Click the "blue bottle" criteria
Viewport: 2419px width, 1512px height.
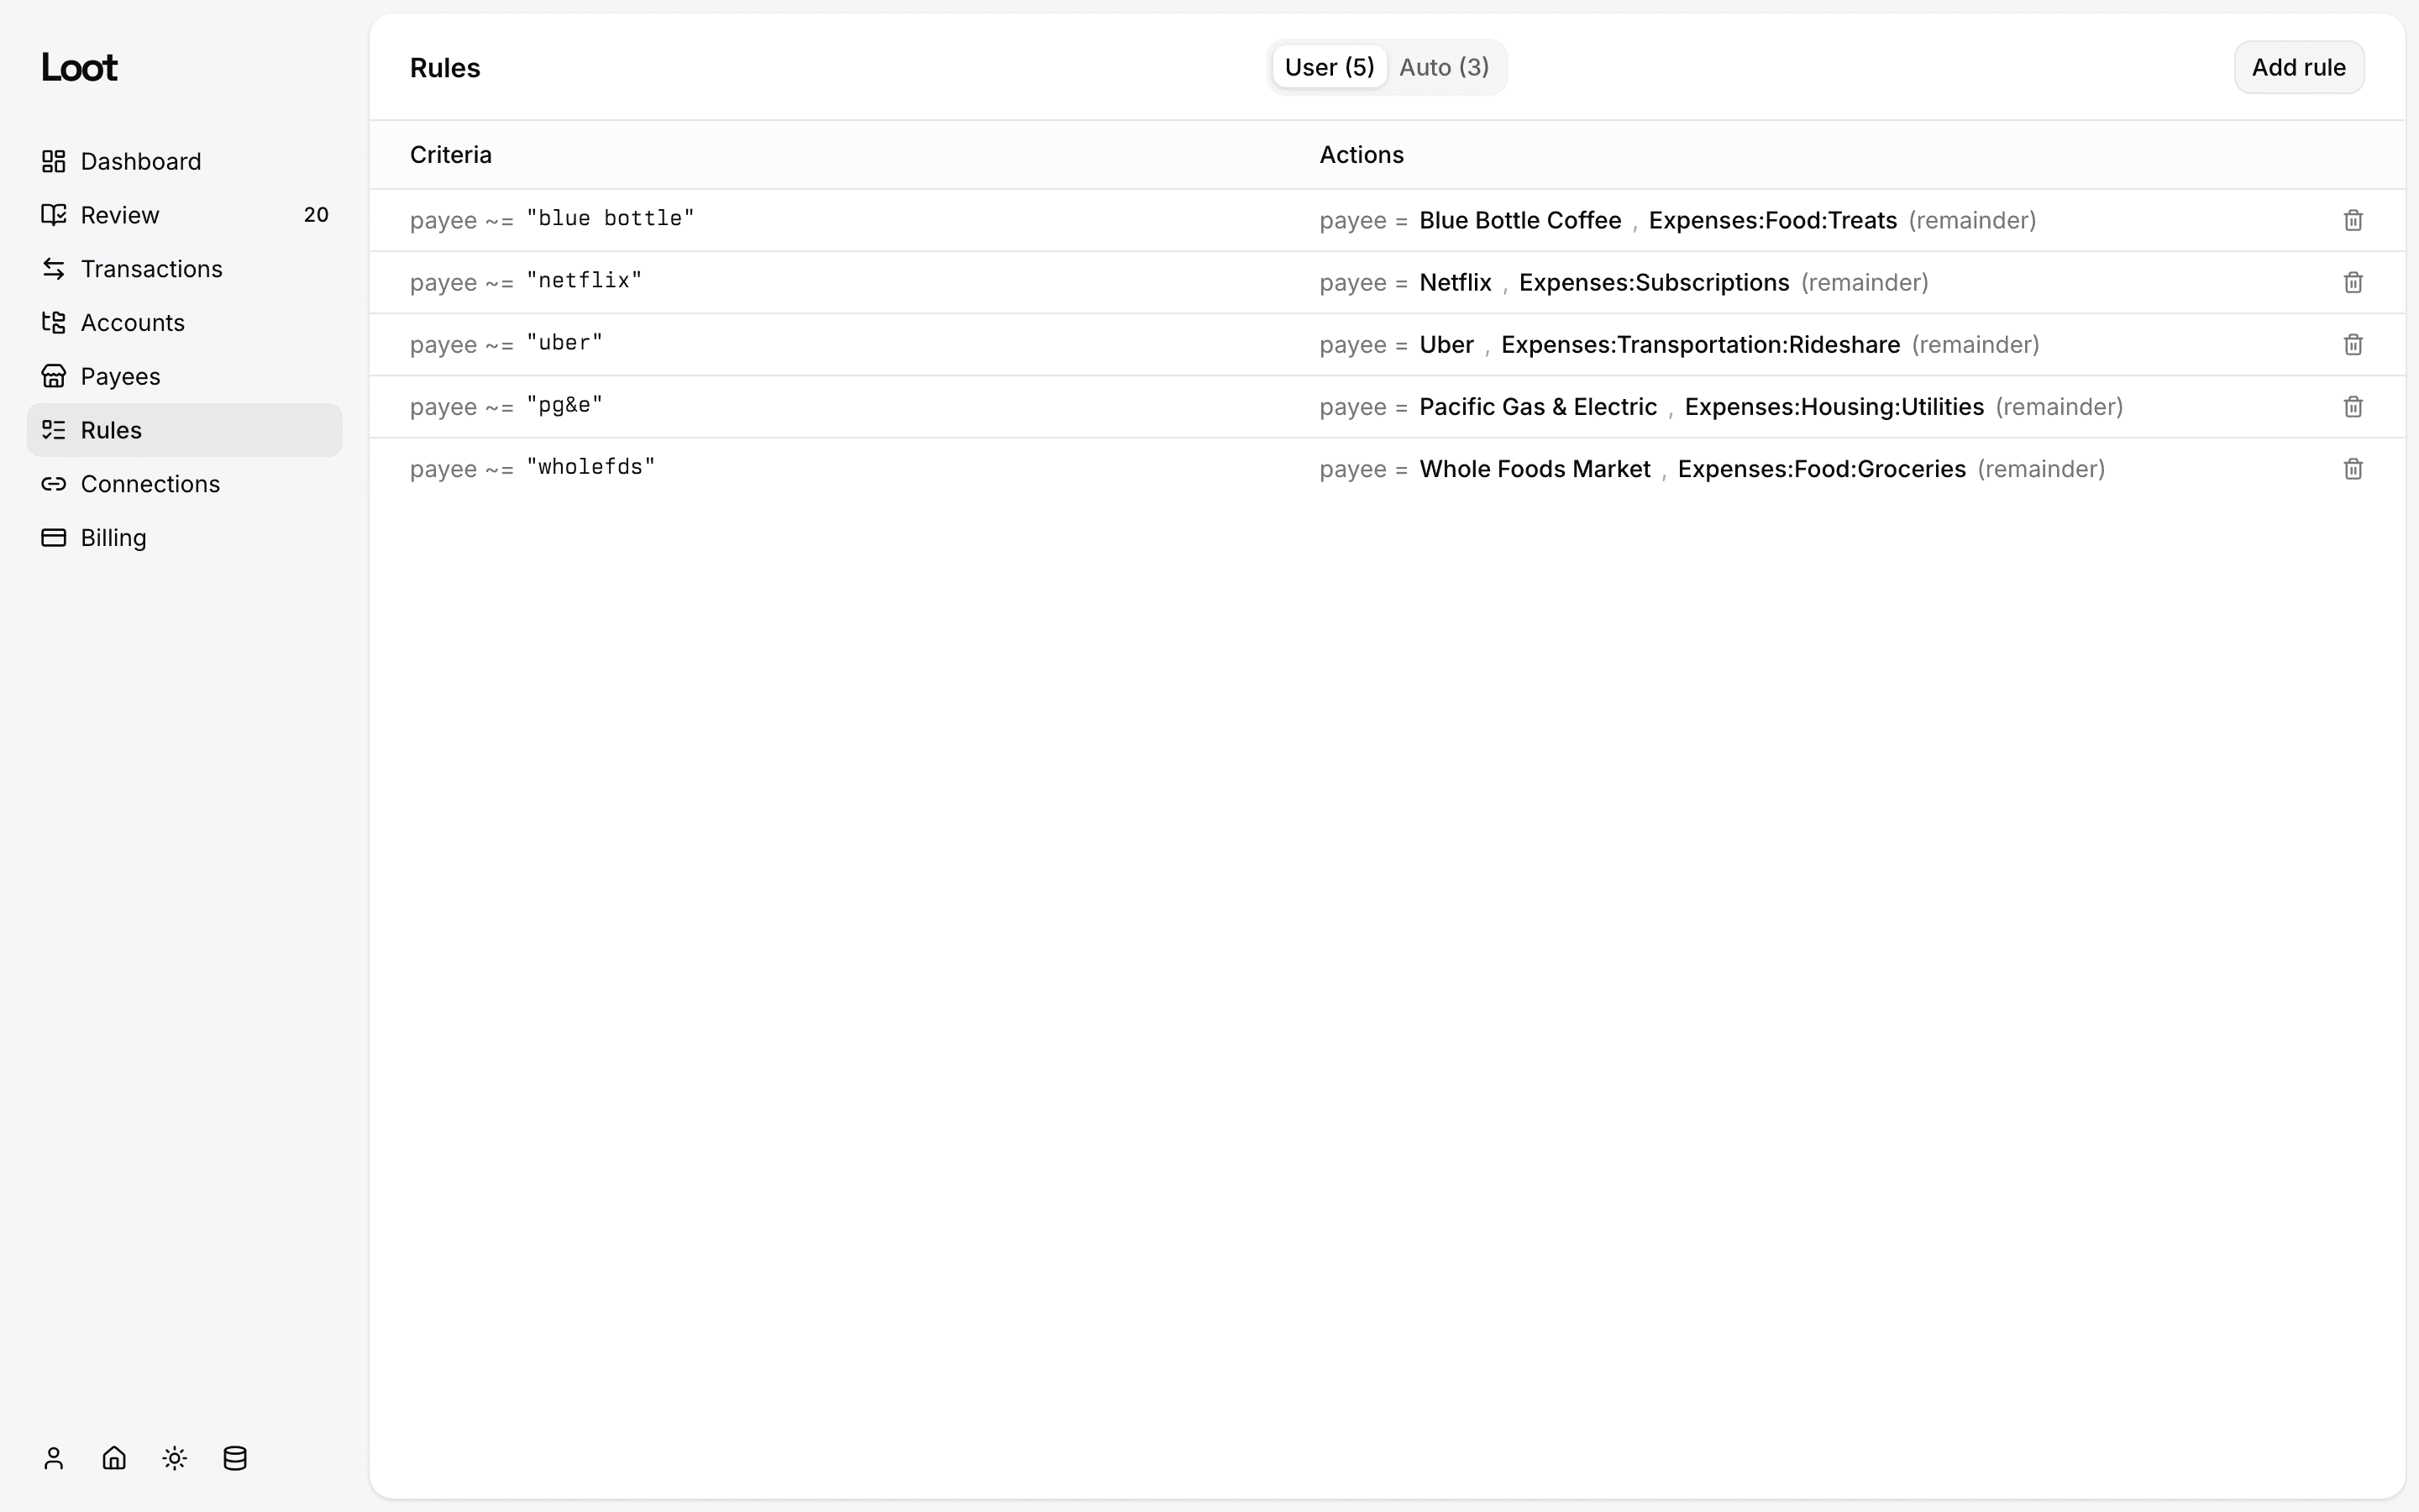click(x=610, y=219)
